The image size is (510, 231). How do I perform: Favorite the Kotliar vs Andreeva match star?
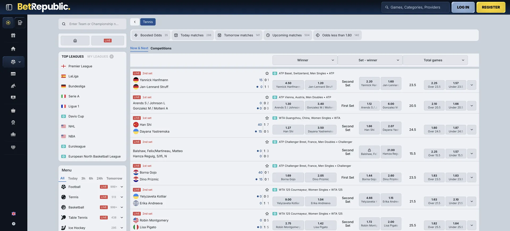267,190
